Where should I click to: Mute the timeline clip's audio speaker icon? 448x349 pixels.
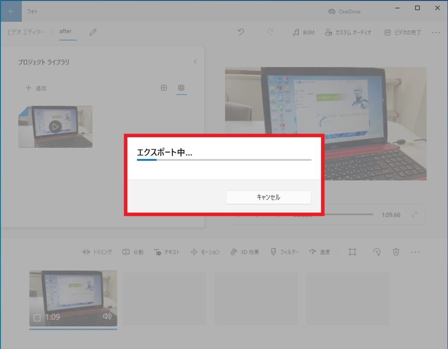(108, 317)
